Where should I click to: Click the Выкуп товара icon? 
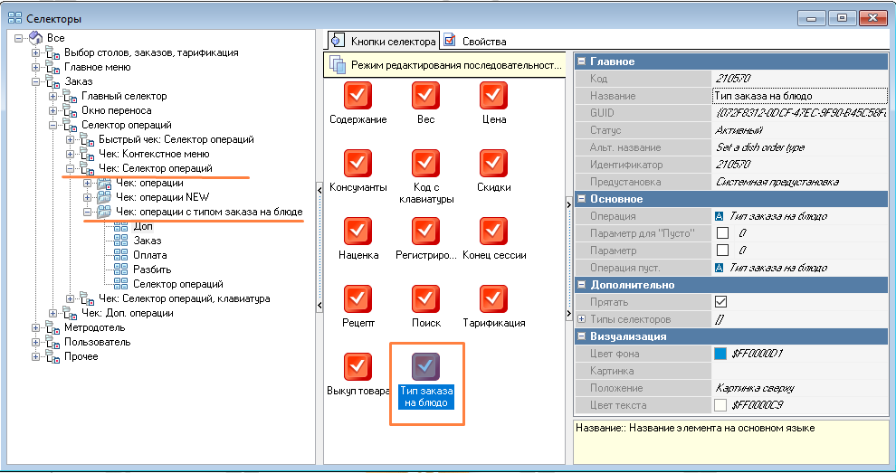[358, 366]
